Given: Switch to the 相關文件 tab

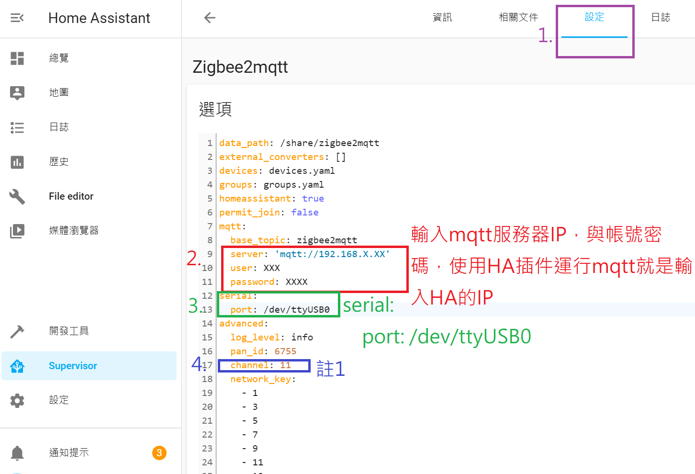Looking at the screenshot, I should (x=518, y=18).
